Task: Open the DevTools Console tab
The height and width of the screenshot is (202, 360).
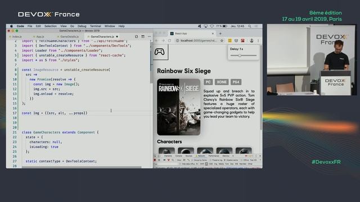Action: pos(179,156)
